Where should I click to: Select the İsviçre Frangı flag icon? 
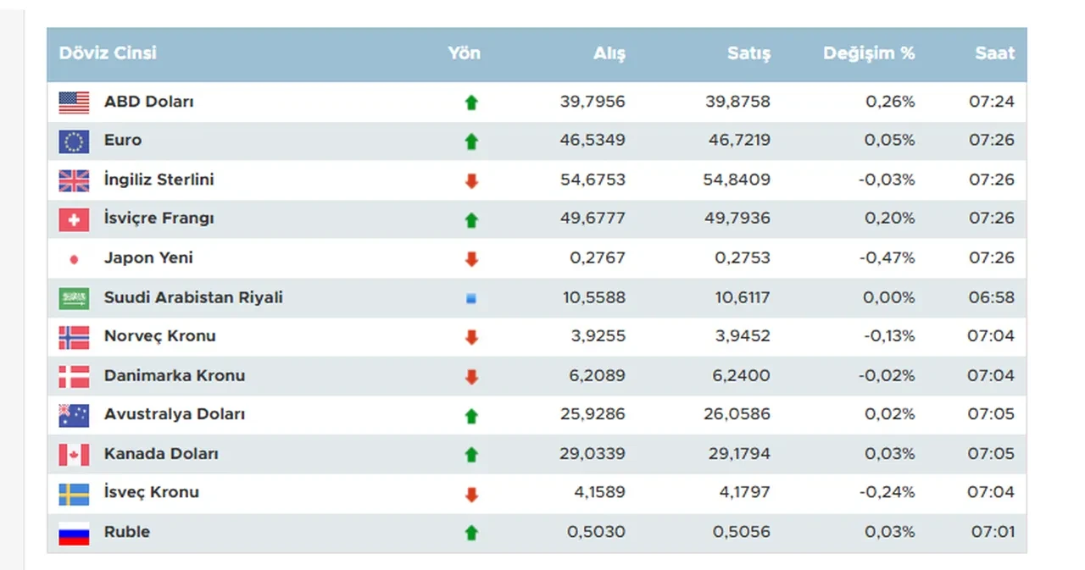pos(73,219)
